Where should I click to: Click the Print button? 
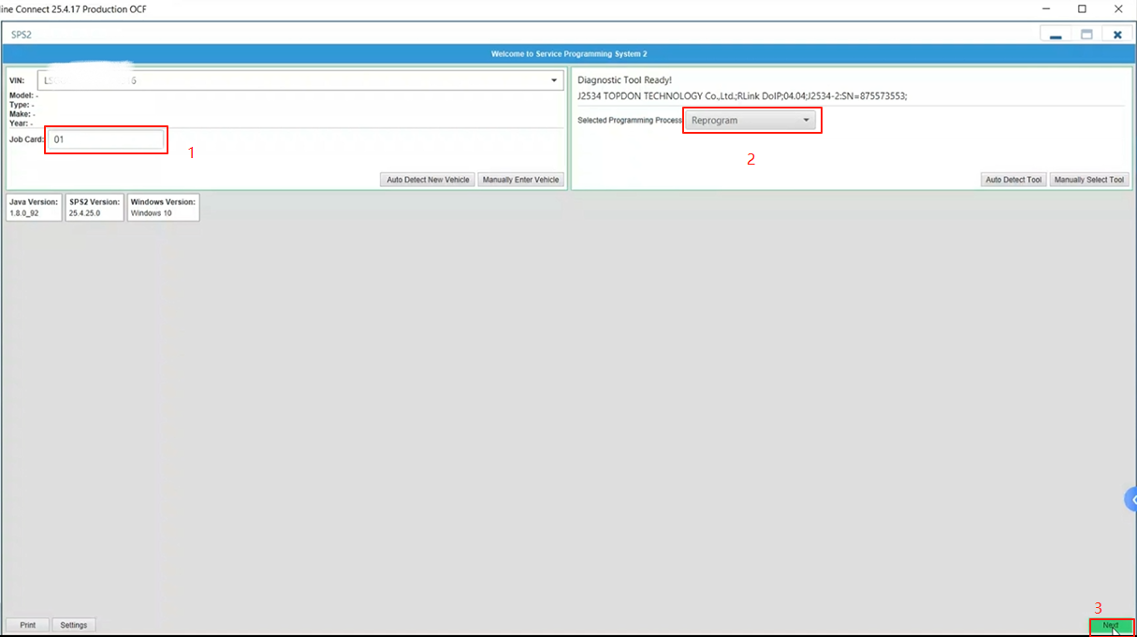[x=28, y=625]
